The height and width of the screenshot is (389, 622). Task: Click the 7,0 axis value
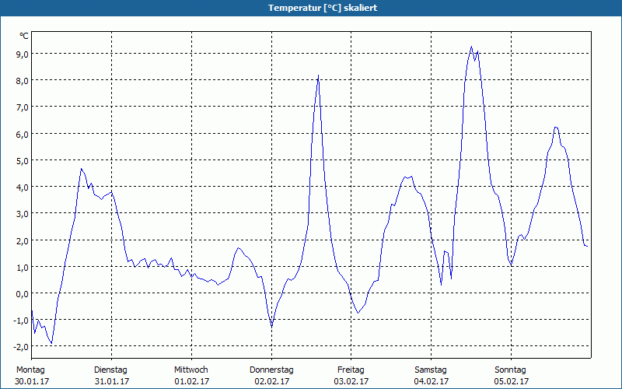(x=22, y=107)
